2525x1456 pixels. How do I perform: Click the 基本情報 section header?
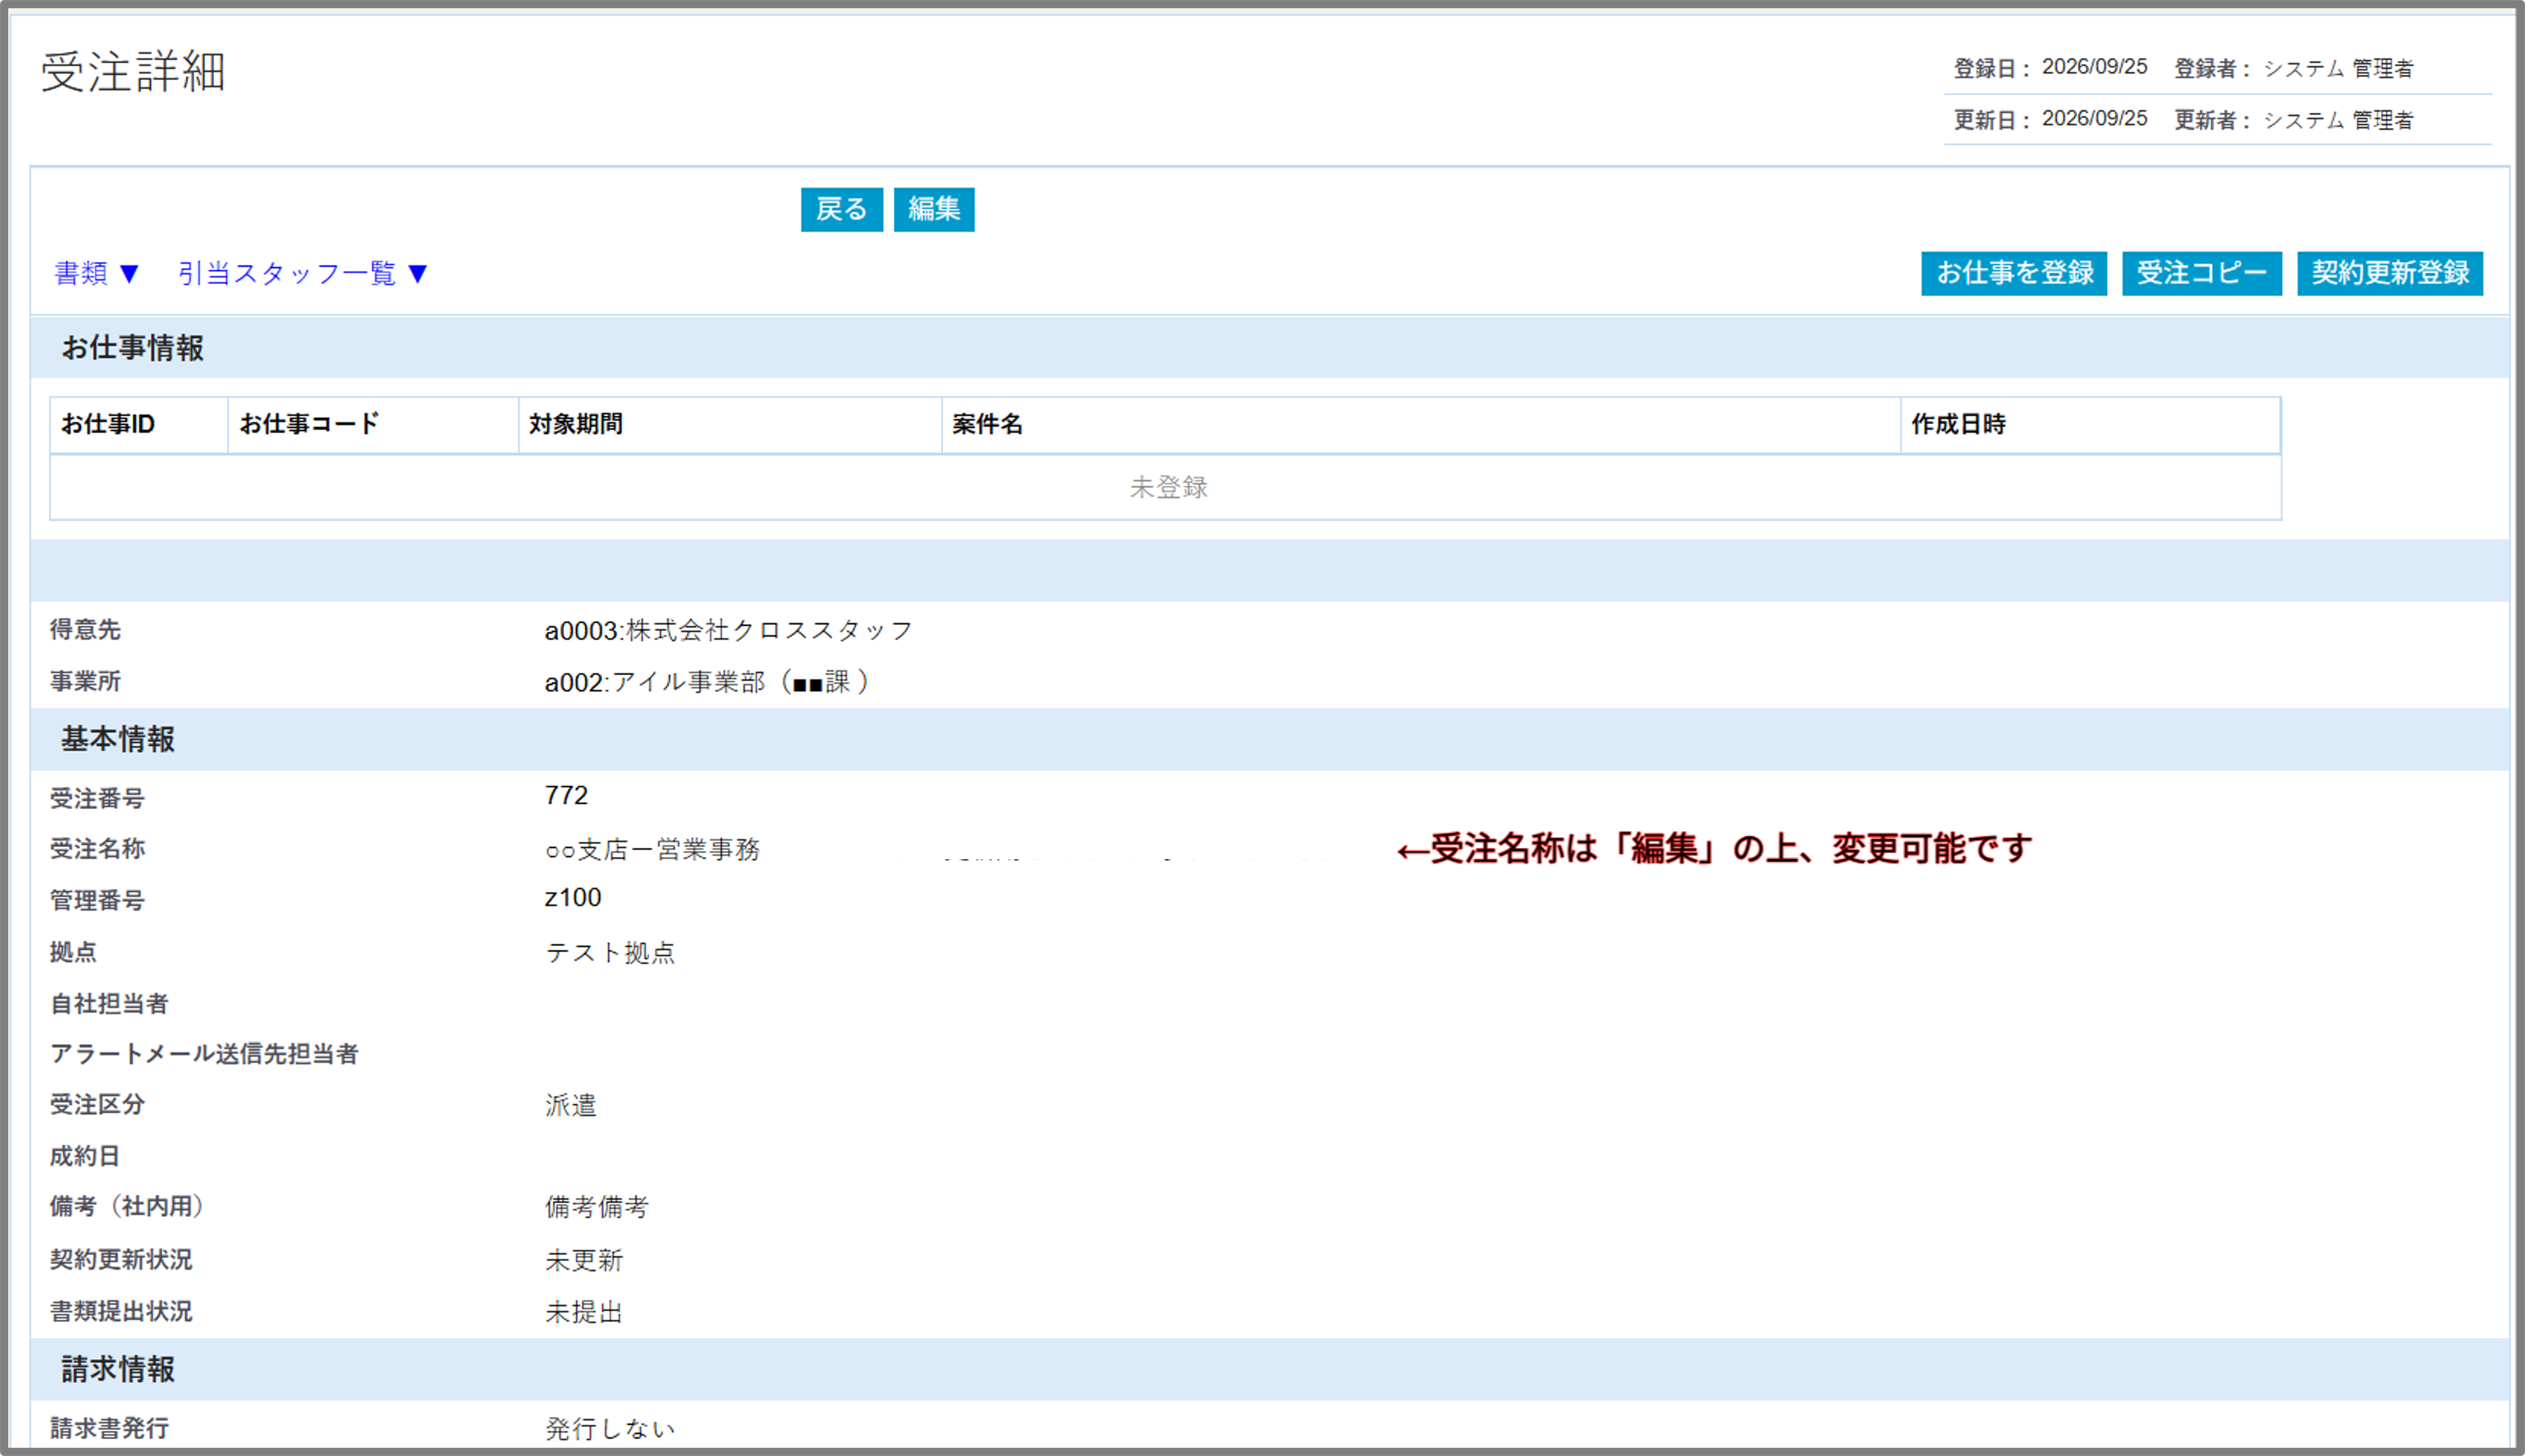click(x=1270, y=739)
